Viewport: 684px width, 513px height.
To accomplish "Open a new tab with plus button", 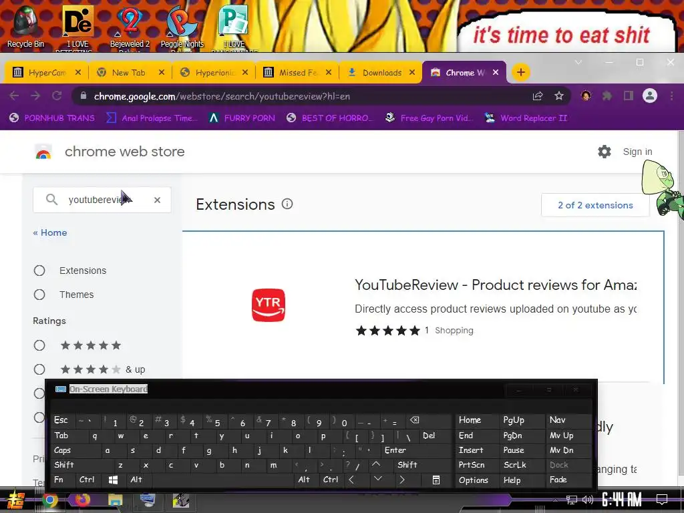I will click(x=520, y=72).
